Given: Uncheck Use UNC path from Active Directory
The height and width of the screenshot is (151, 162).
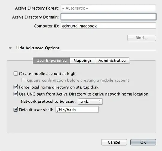Looking at the screenshot, I should click(x=16, y=94).
